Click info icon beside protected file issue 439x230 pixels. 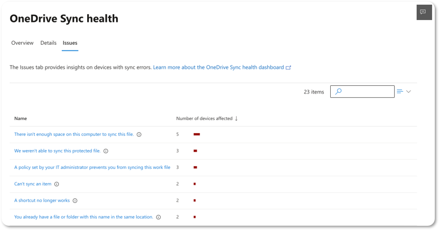(106, 151)
